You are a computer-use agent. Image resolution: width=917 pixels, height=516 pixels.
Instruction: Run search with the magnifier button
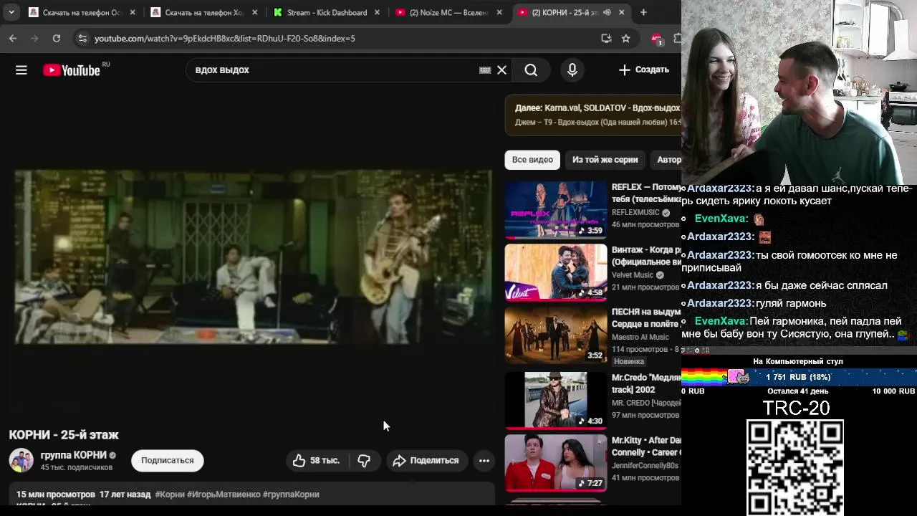[x=531, y=70]
